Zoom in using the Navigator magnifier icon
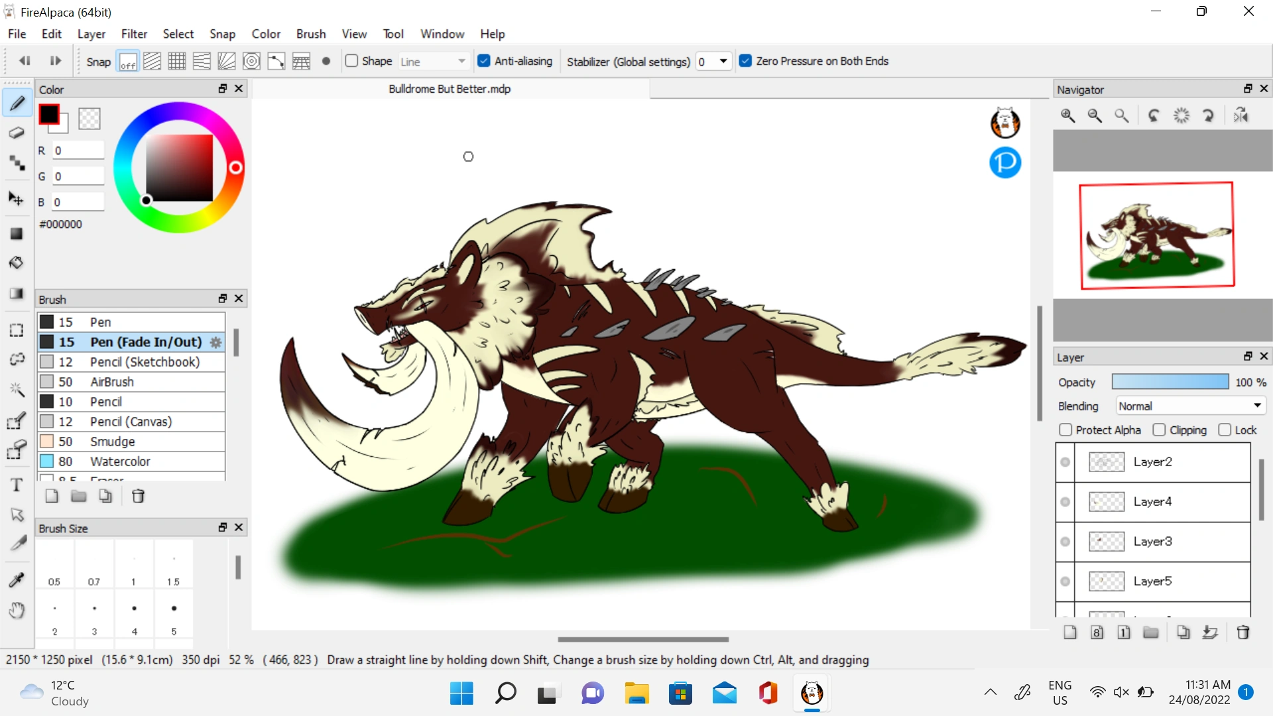This screenshot has height=716, width=1273. (1067, 115)
